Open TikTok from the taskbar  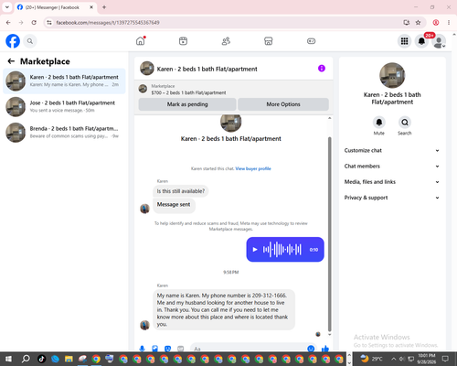click(x=42, y=359)
